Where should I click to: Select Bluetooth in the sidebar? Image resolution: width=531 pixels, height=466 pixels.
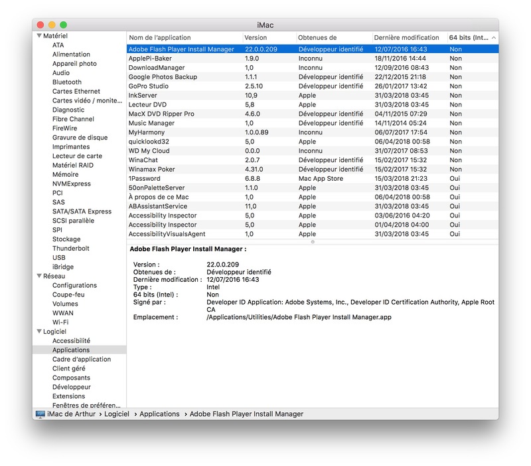[x=67, y=82]
